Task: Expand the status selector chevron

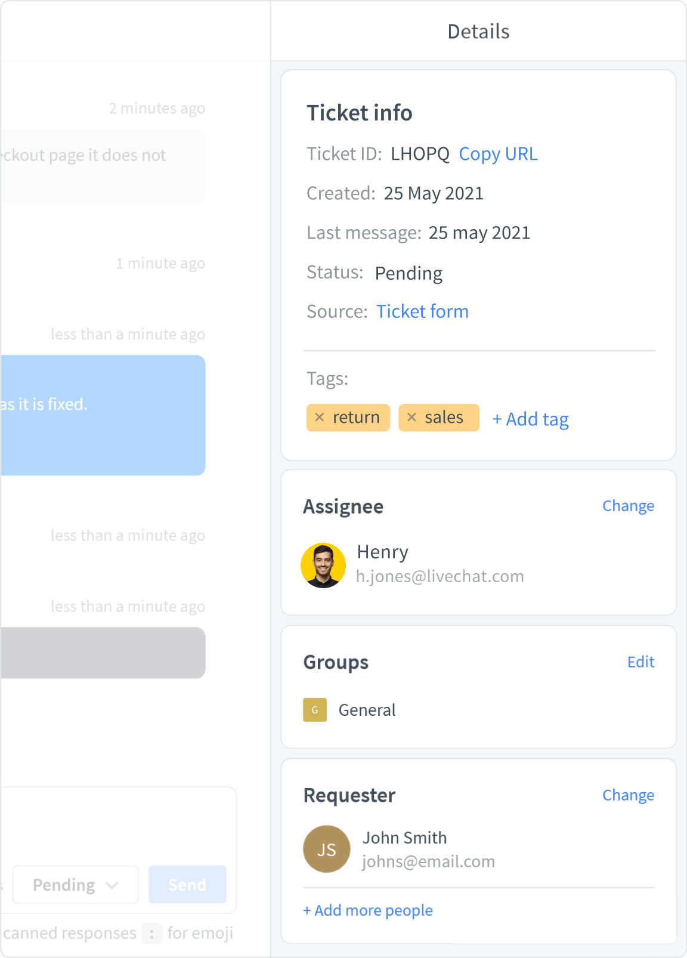Action: (112, 885)
